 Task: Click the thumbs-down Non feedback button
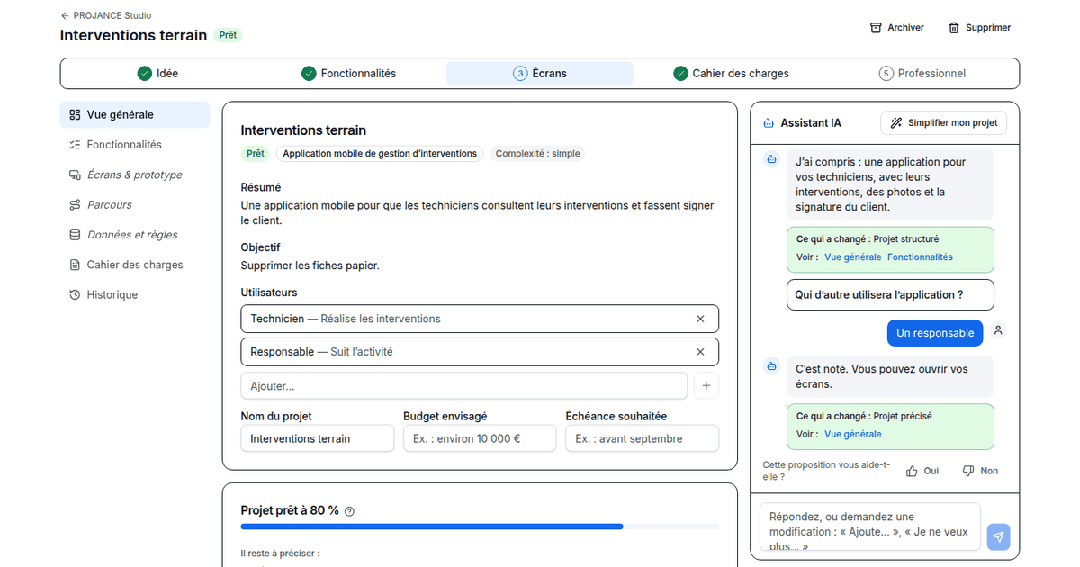point(980,471)
